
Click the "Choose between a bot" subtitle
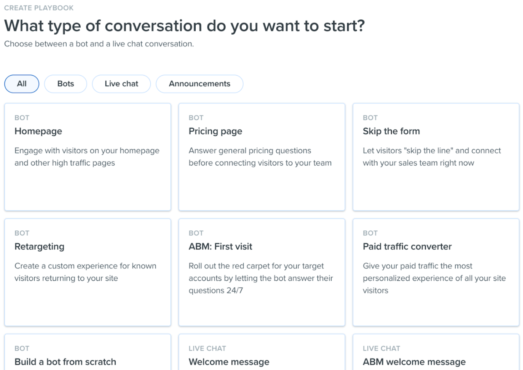(x=99, y=44)
